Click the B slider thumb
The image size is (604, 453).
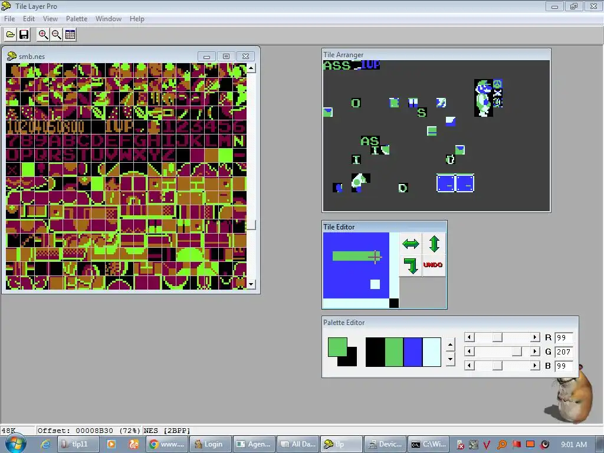coord(497,366)
